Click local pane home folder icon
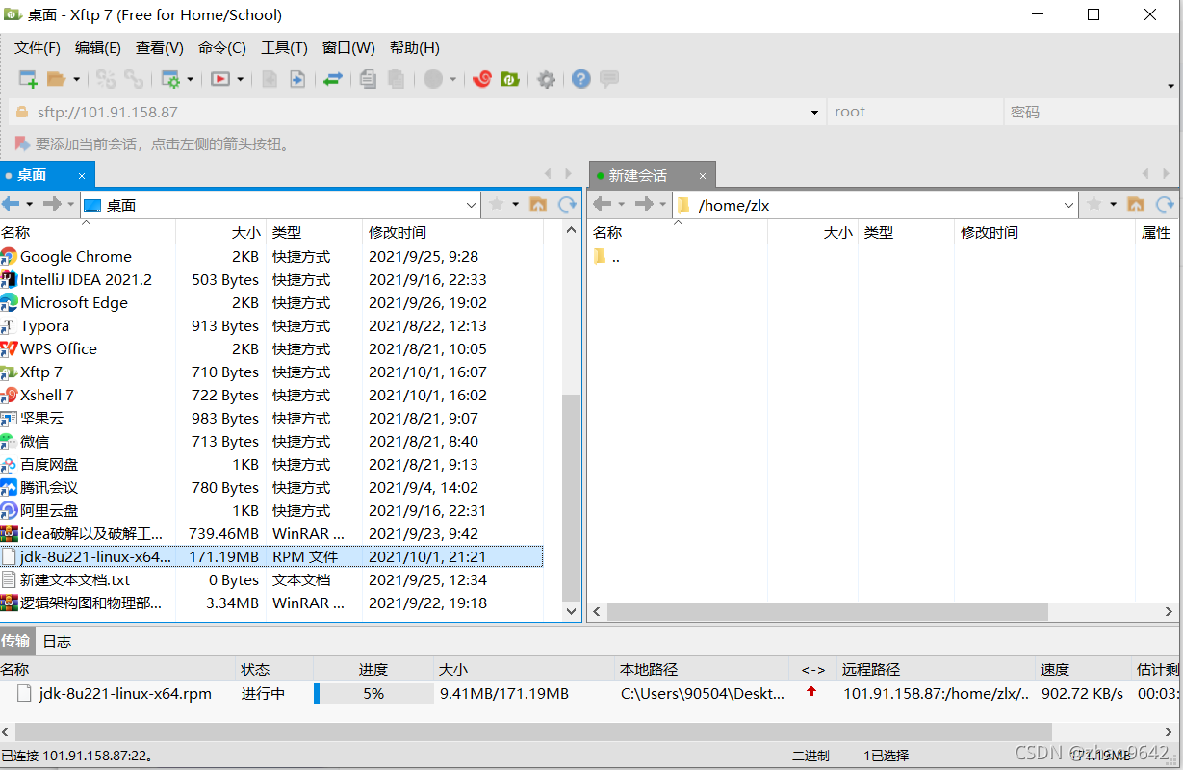This screenshot has width=1183, height=770. [538, 204]
